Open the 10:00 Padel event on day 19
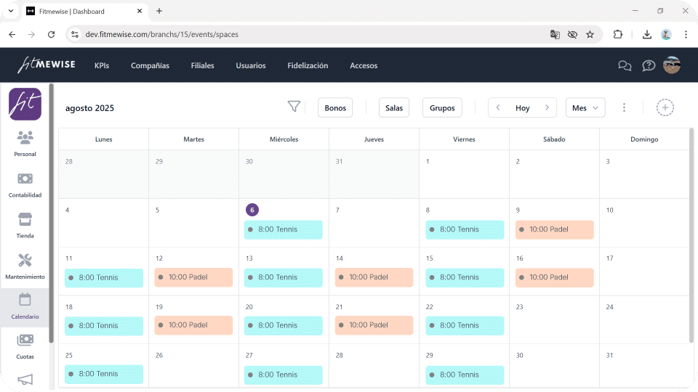698x392 pixels. pos(193,325)
